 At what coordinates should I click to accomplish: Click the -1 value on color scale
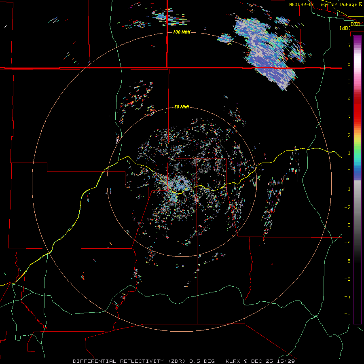click(x=347, y=189)
